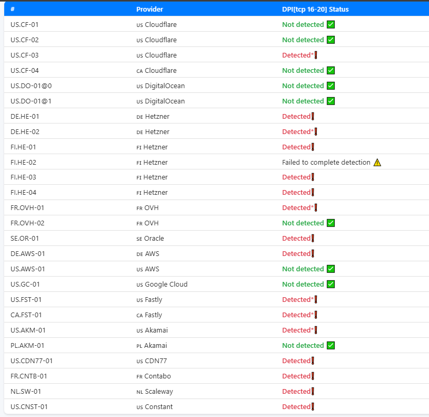Click the red exclamation icon for US.CDN77-01
Image resolution: width=429 pixels, height=417 pixels.
click(x=313, y=361)
